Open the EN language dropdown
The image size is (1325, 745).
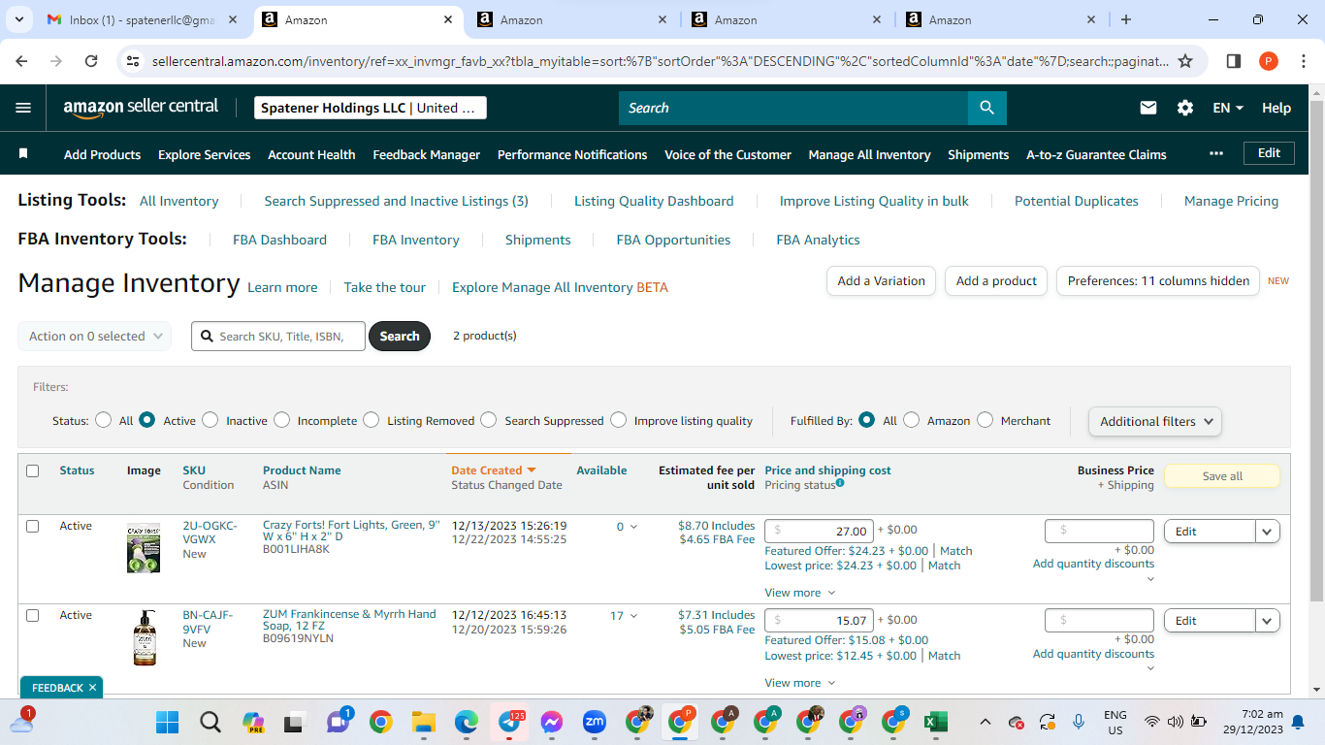pyautogui.click(x=1228, y=108)
